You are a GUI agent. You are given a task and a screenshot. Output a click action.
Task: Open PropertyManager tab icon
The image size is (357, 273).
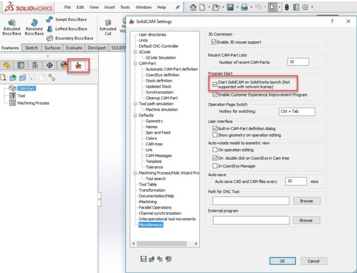click(21, 65)
